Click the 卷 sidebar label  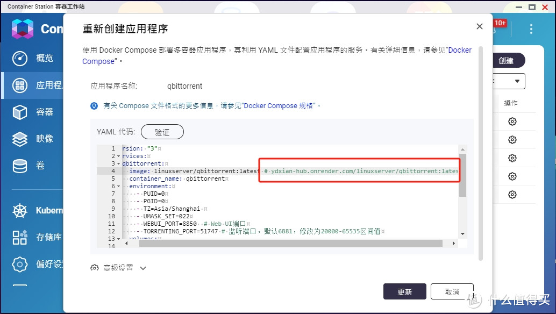[40, 166]
